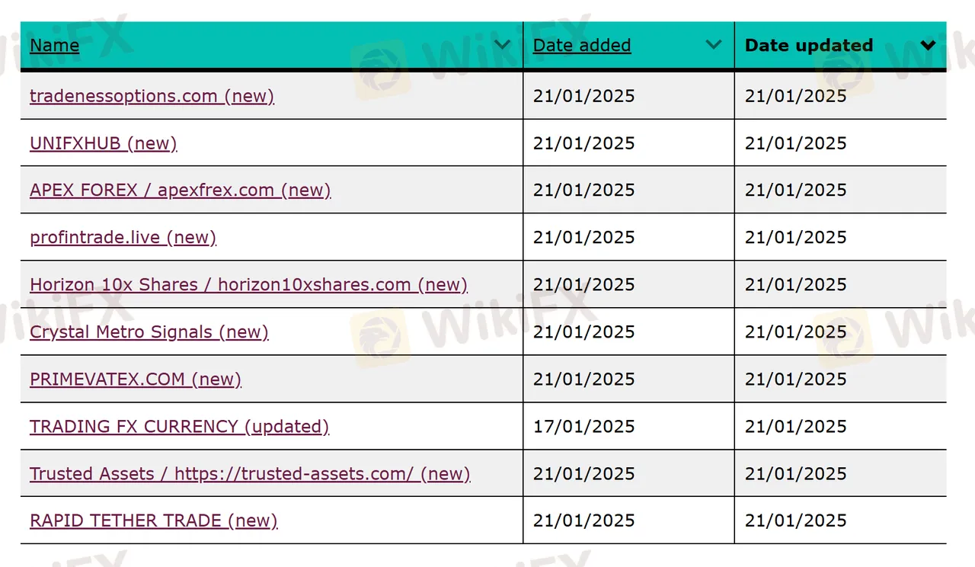
Task: Select Date added cell in PRIMEVATEX.COM row
Action: [x=629, y=380]
